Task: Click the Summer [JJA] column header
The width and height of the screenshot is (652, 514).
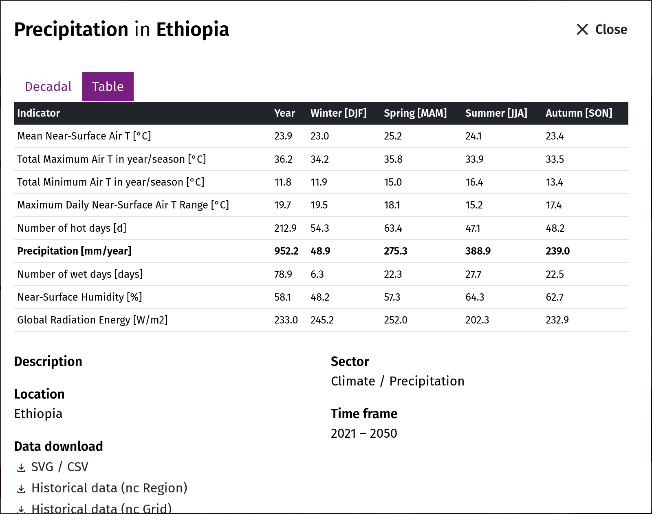Action: [496, 113]
